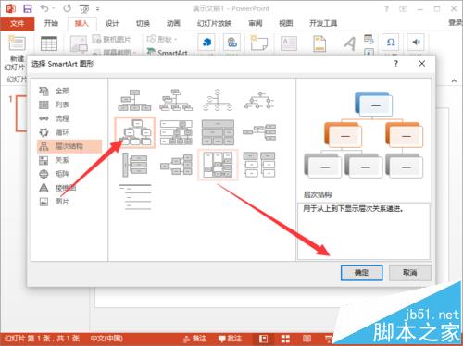Choose the Name and Title Organization Chart layout

176,100
